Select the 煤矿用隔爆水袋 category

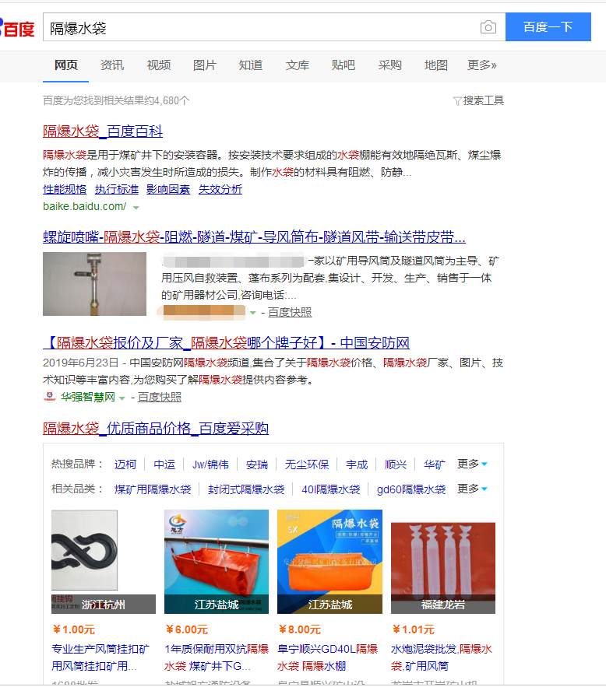(153, 489)
